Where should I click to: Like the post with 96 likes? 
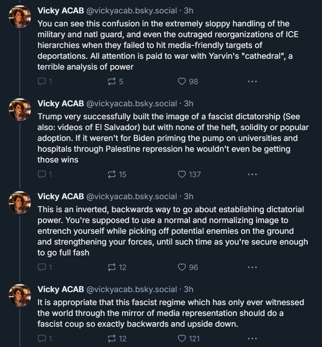pyautogui.click(x=182, y=267)
